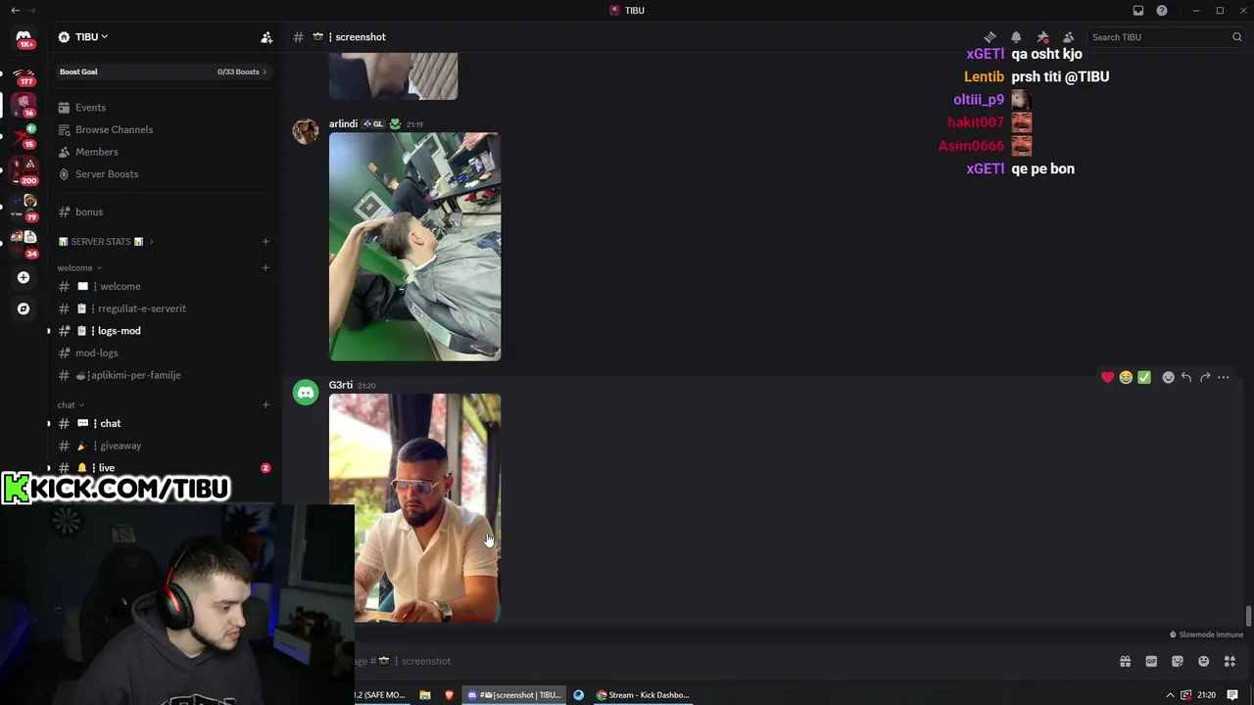Switch to Discord screenshot taskbar window
The image size is (1254, 705).
[514, 695]
